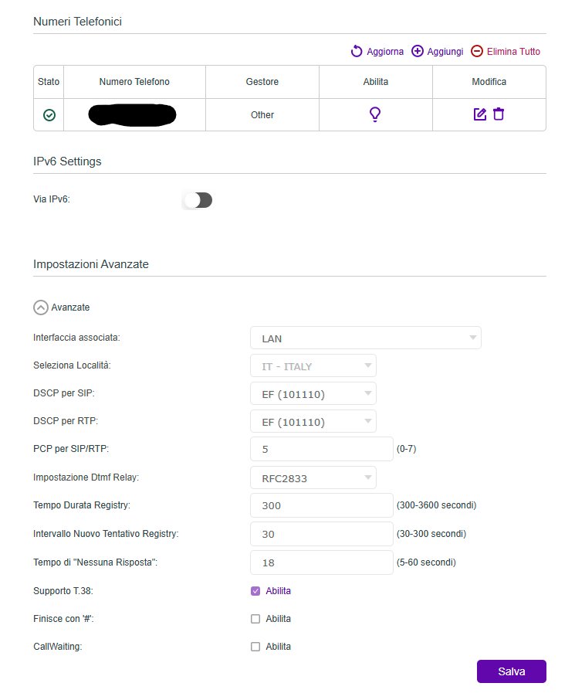Click the Aggiungi plus icon

pos(418,52)
